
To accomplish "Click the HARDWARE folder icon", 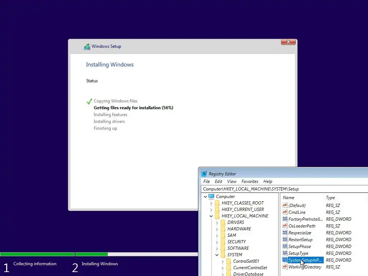I will click(223, 229).
